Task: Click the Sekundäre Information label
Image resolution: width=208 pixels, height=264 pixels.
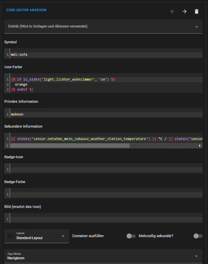Action: click(23, 126)
